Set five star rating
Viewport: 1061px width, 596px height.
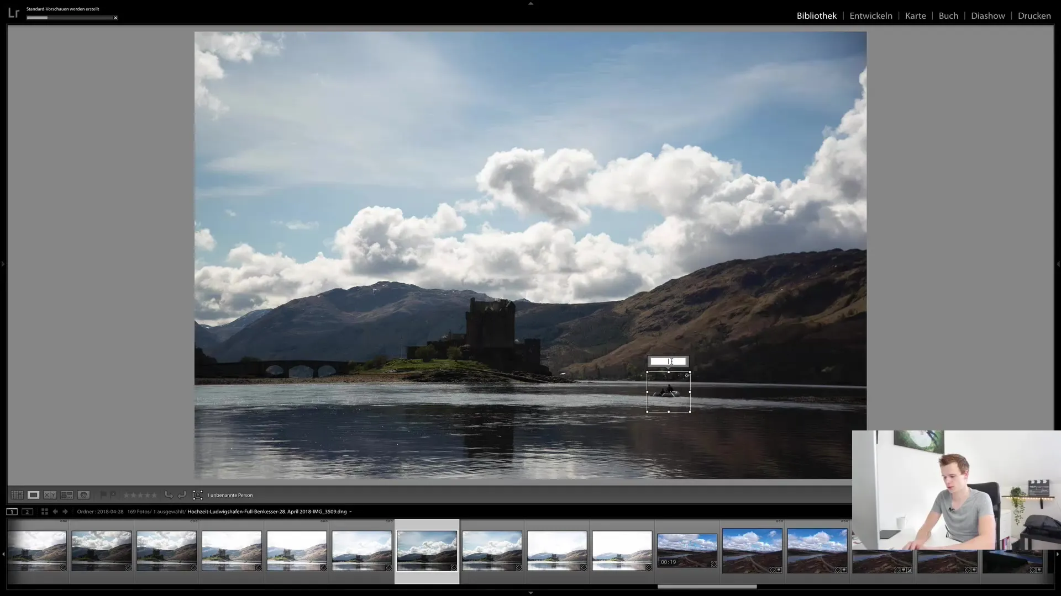tap(154, 495)
